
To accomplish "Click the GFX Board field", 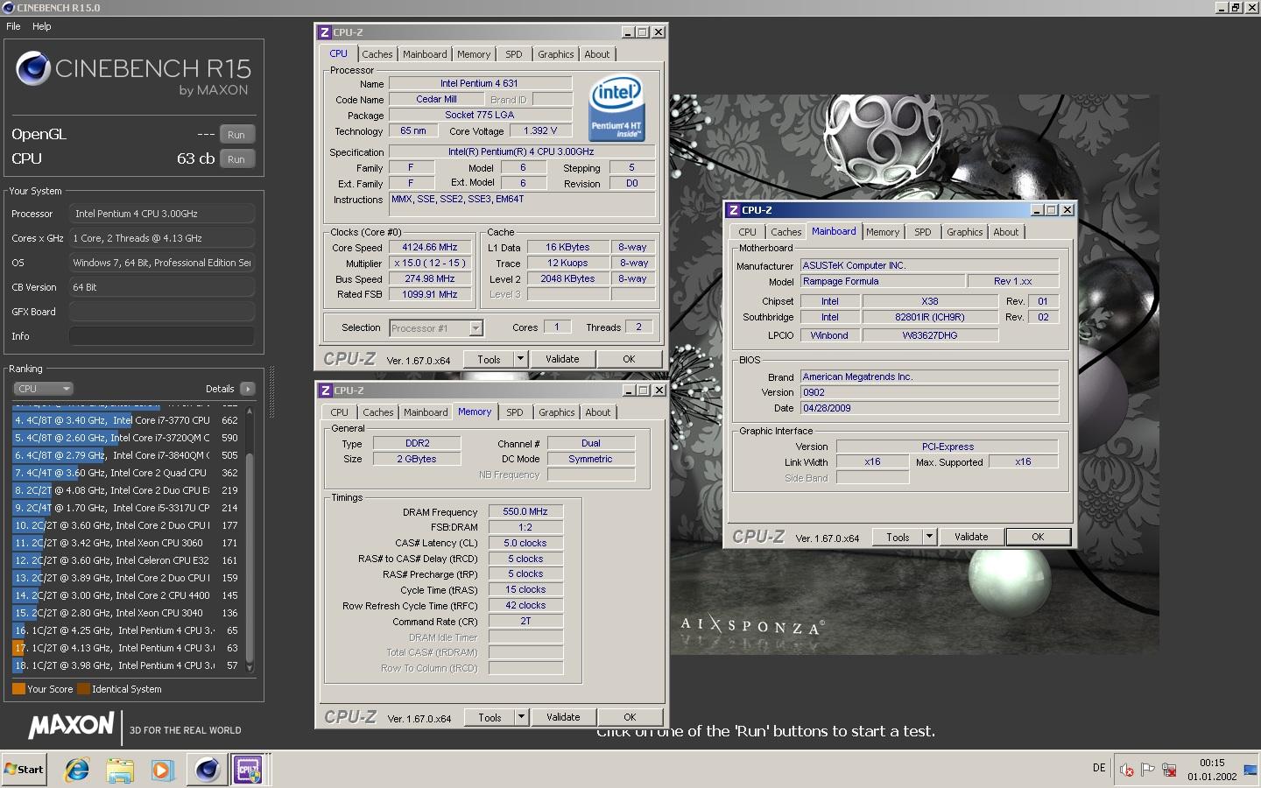I will (162, 312).
